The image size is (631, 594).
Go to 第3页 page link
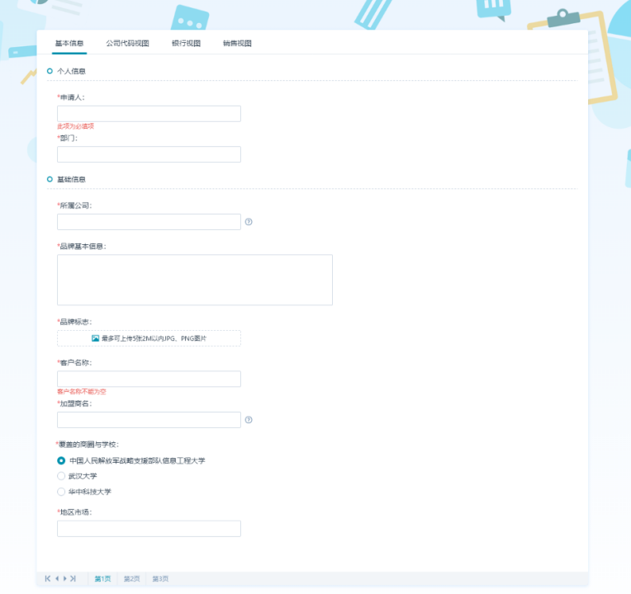(160, 579)
